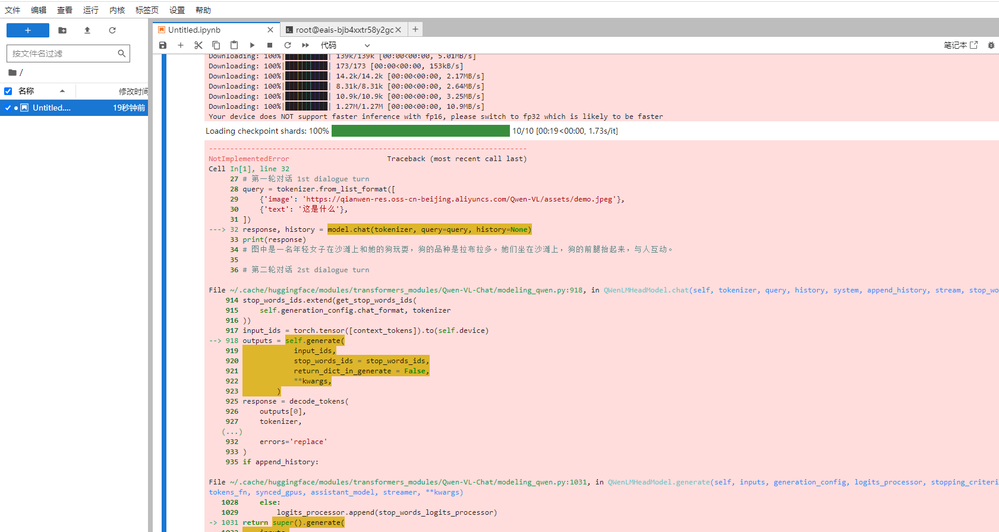Sort files by modified time column
Image resolution: width=999 pixels, height=532 pixels.
pyautogui.click(x=133, y=91)
